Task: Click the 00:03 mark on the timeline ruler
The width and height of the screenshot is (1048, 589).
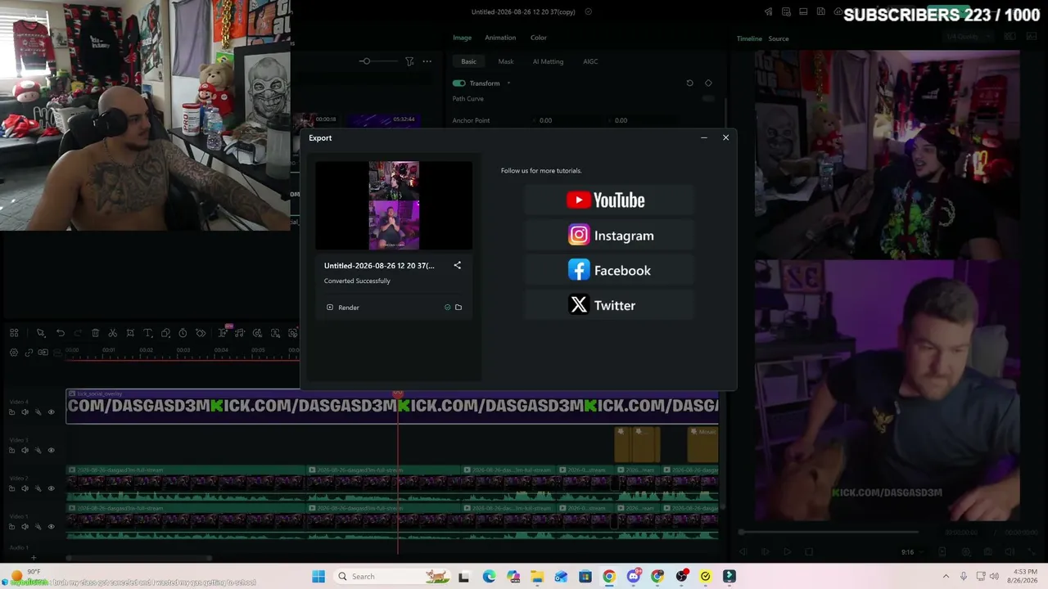Action: point(183,350)
